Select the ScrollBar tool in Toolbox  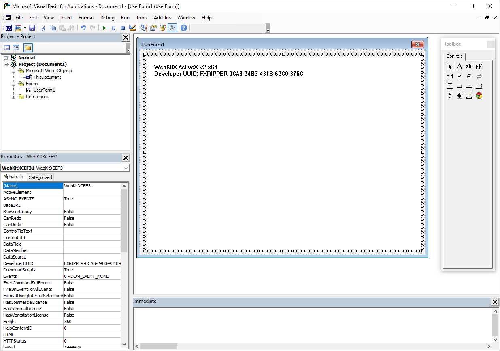(x=450, y=96)
